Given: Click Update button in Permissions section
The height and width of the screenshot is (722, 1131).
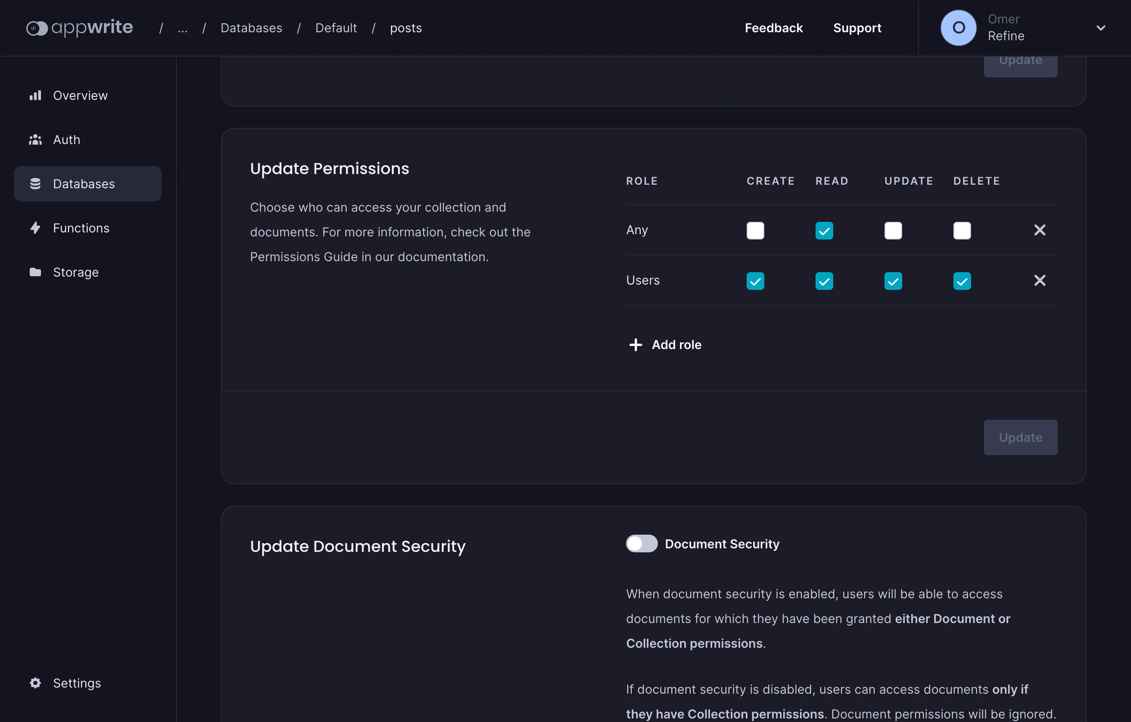Looking at the screenshot, I should 1020,437.
